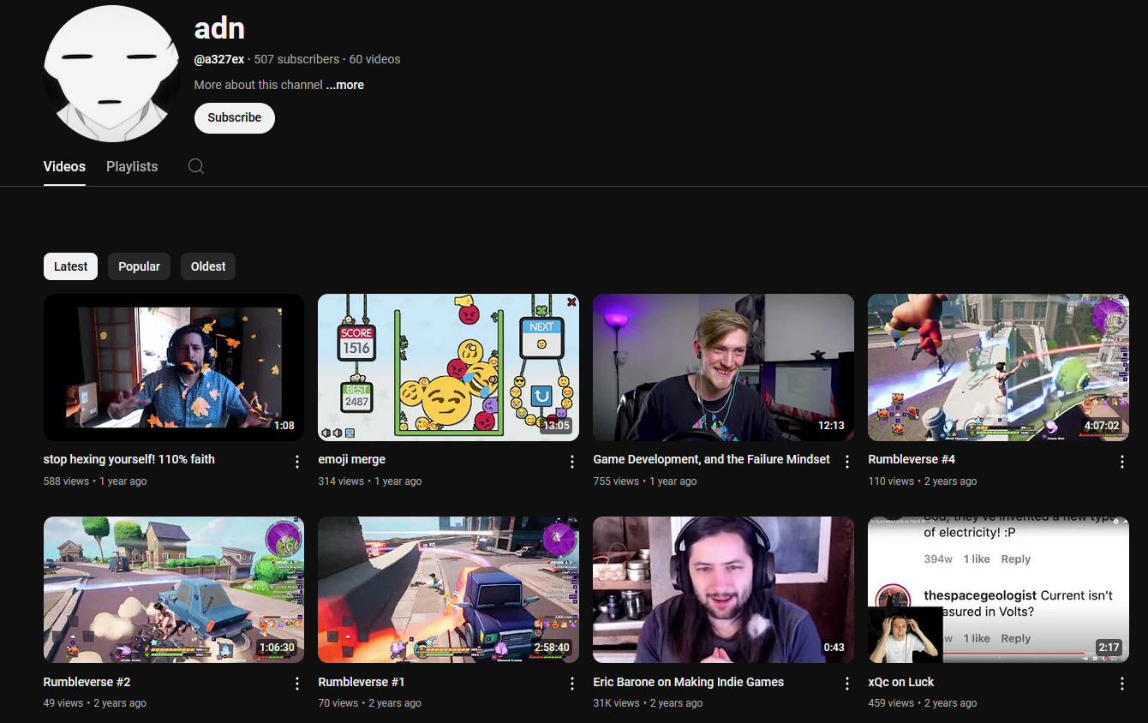The height and width of the screenshot is (723, 1148).
Task: Open 'Game Development, and the Failure Mindset' title
Action: 712,459
